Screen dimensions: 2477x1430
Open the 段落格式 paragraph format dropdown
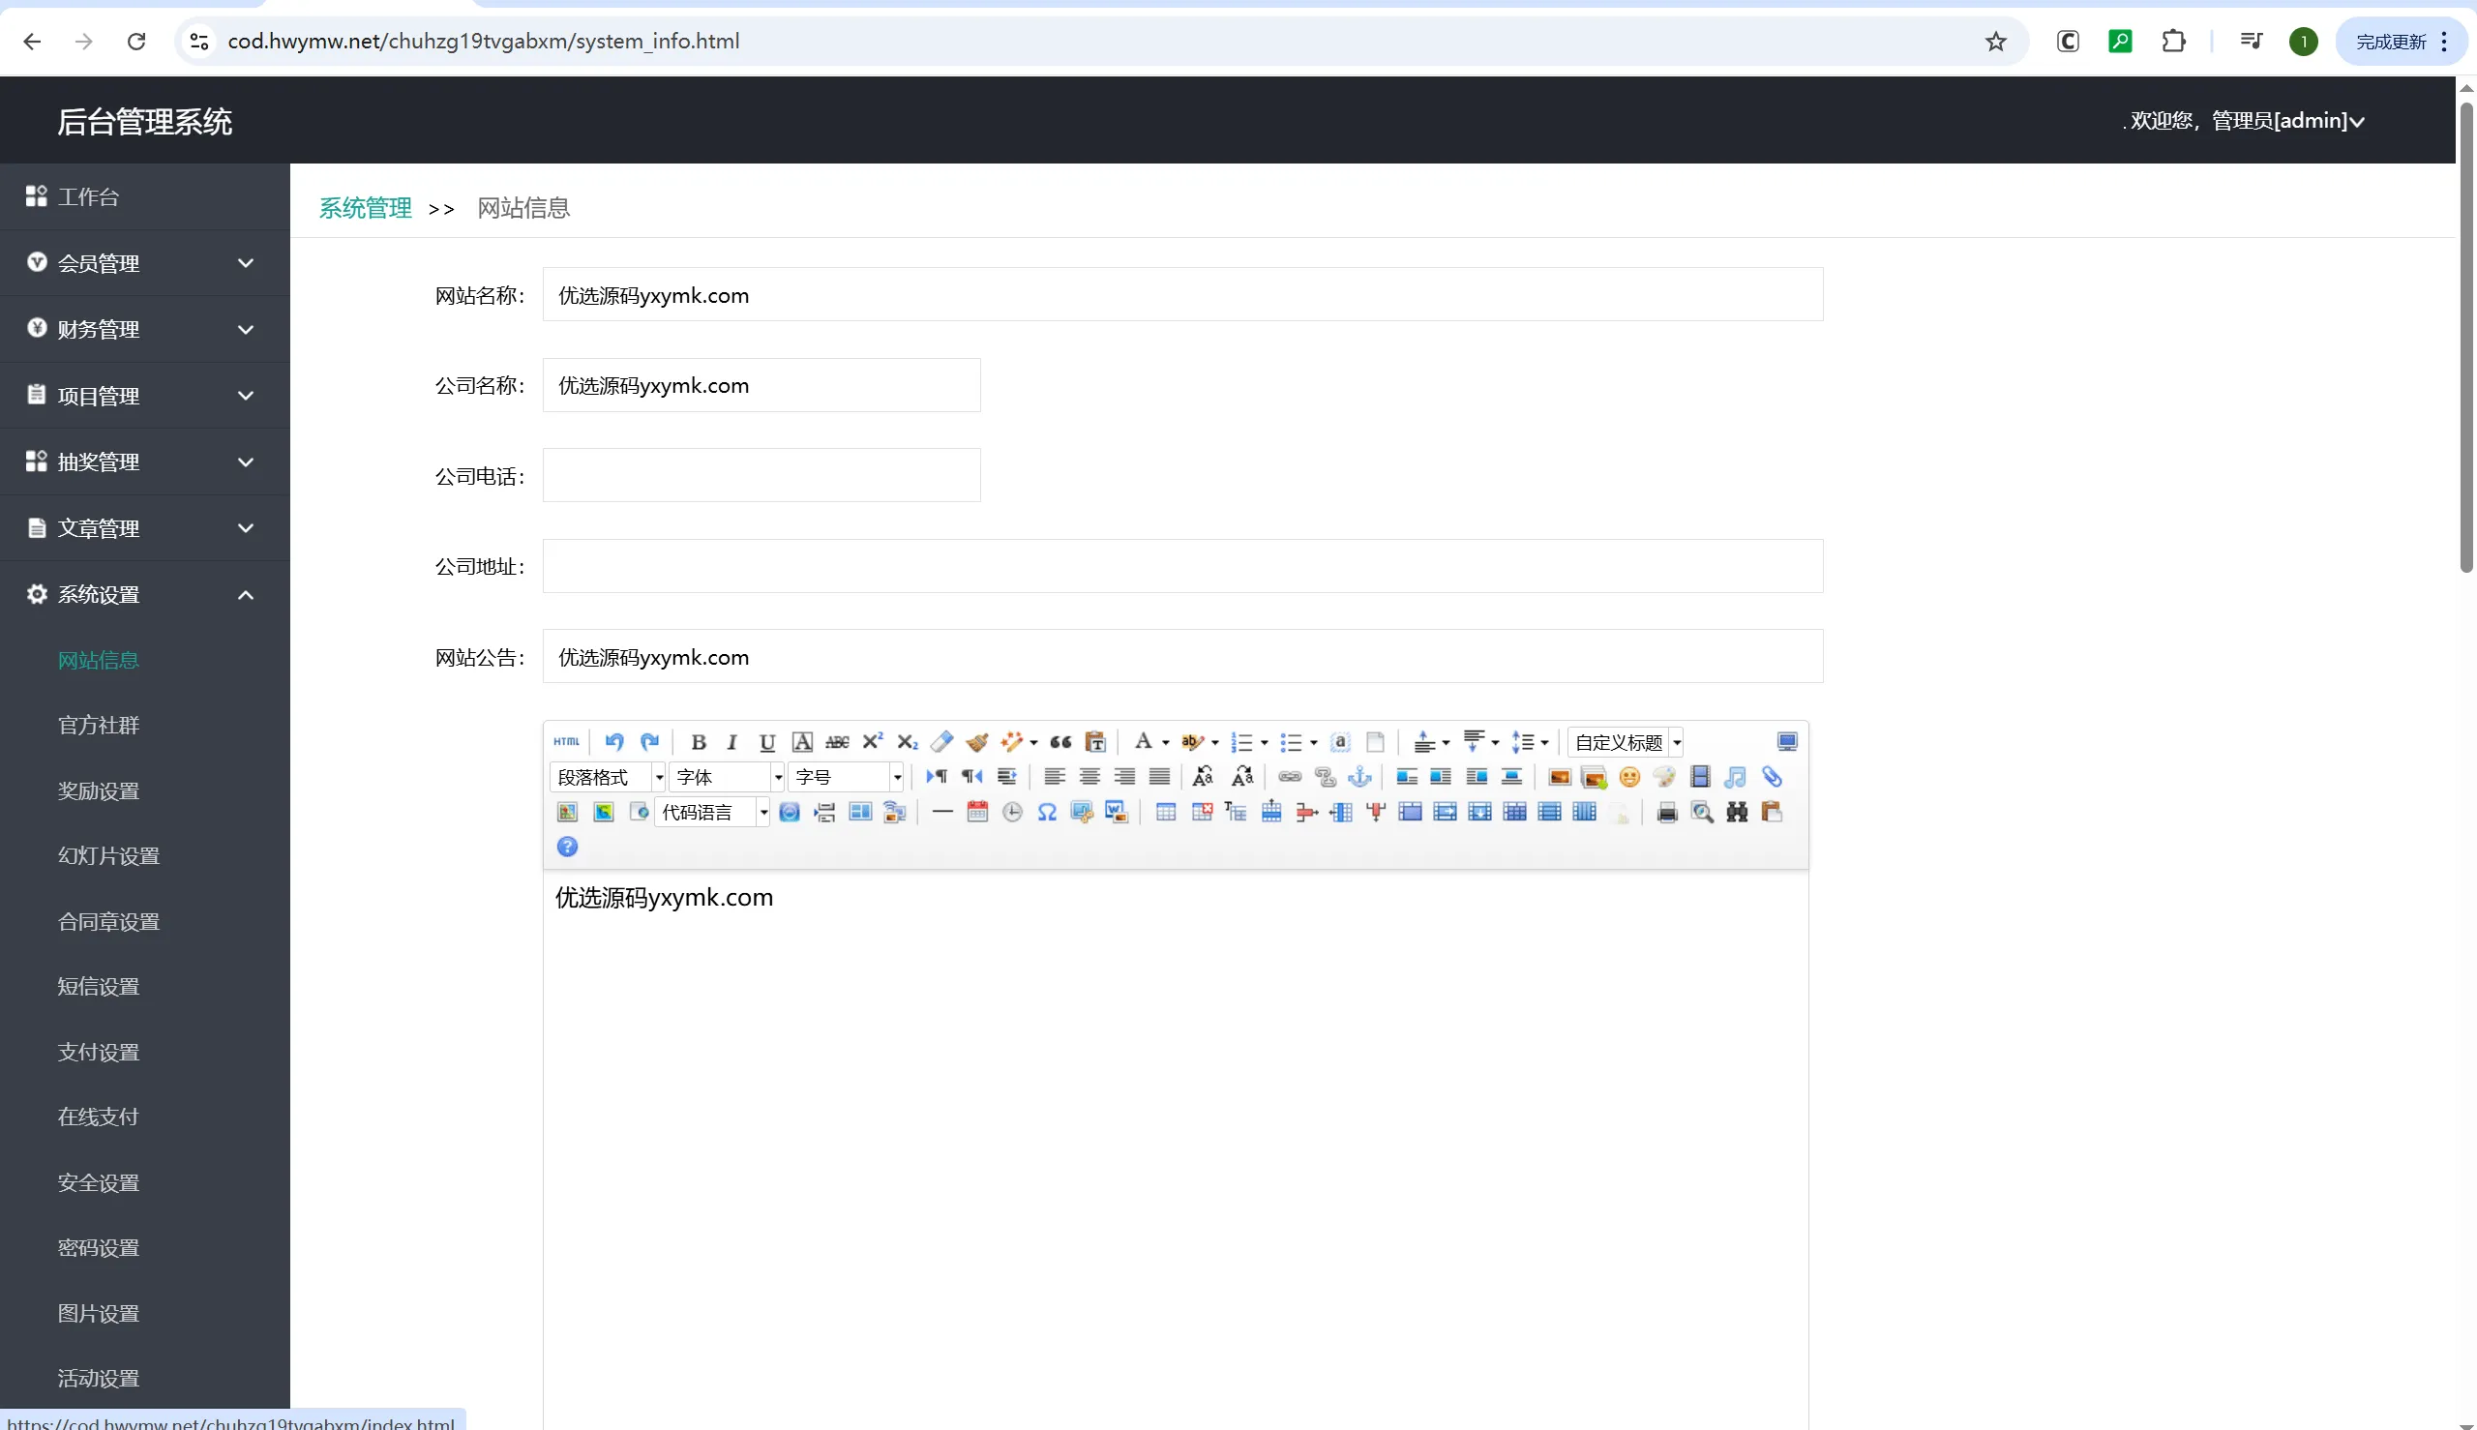(x=608, y=777)
